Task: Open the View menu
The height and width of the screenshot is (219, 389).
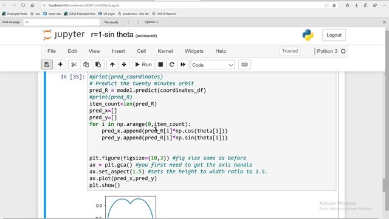Action: 94,51
